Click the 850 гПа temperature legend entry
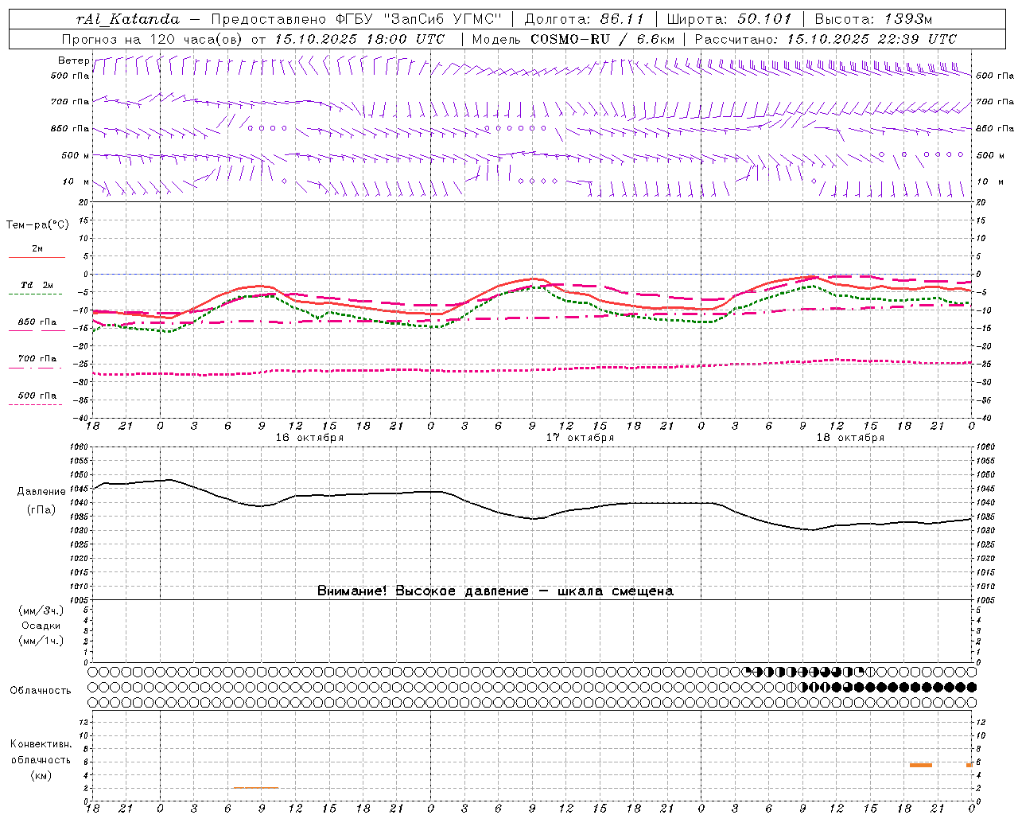This screenshot has height=815, width=1018. pos(37,322)
